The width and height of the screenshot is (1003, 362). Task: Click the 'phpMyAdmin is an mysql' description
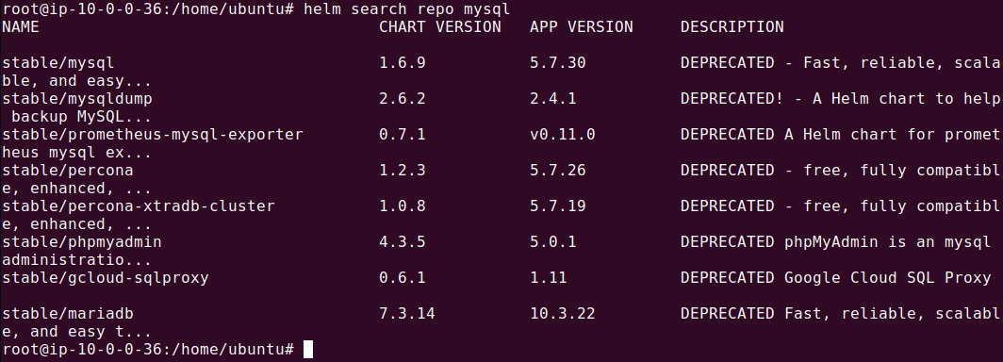836,241
